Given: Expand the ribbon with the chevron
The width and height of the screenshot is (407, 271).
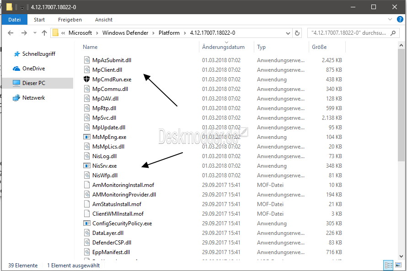Looking at the screenshot, I should click(390, 19).
